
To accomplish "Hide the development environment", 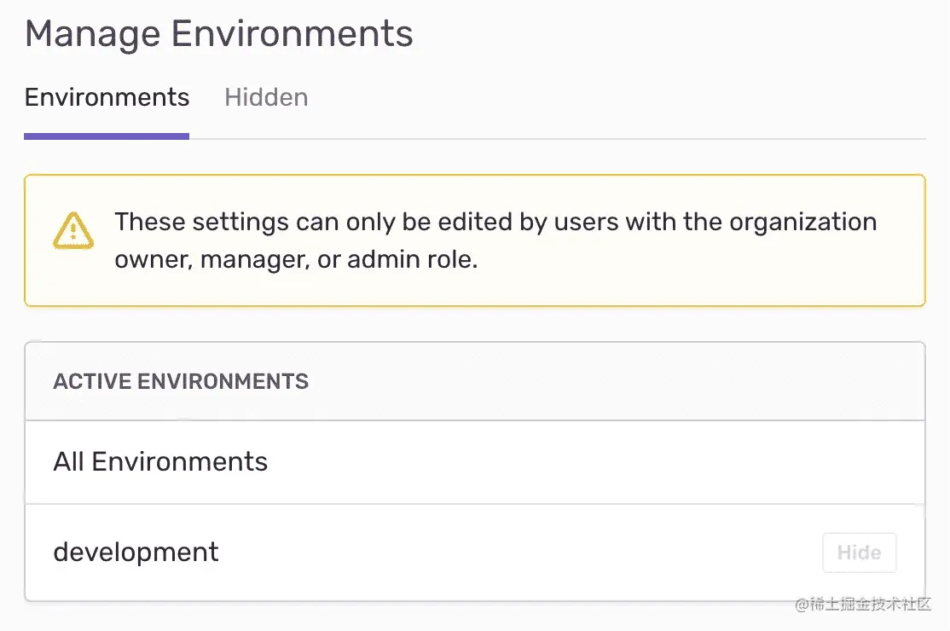I will click(x=859, y=553).
